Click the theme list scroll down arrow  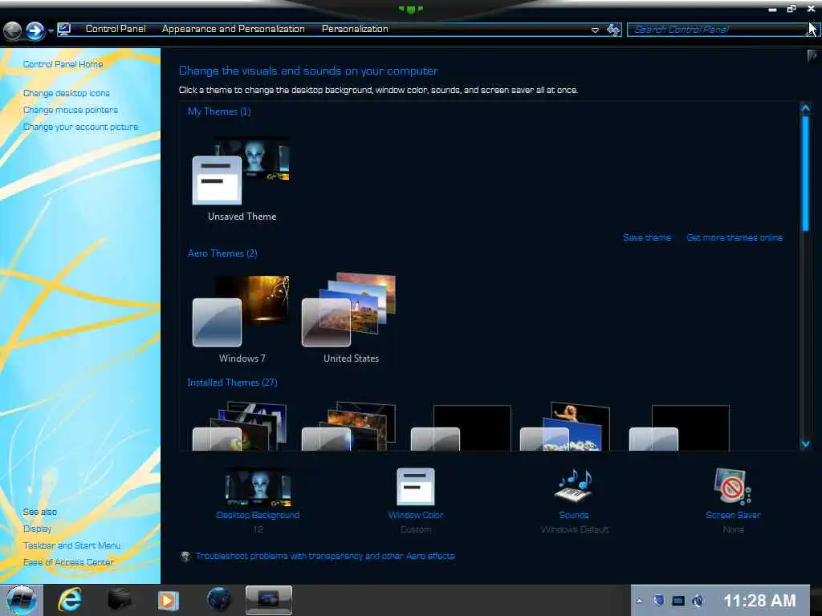point(806,444)
